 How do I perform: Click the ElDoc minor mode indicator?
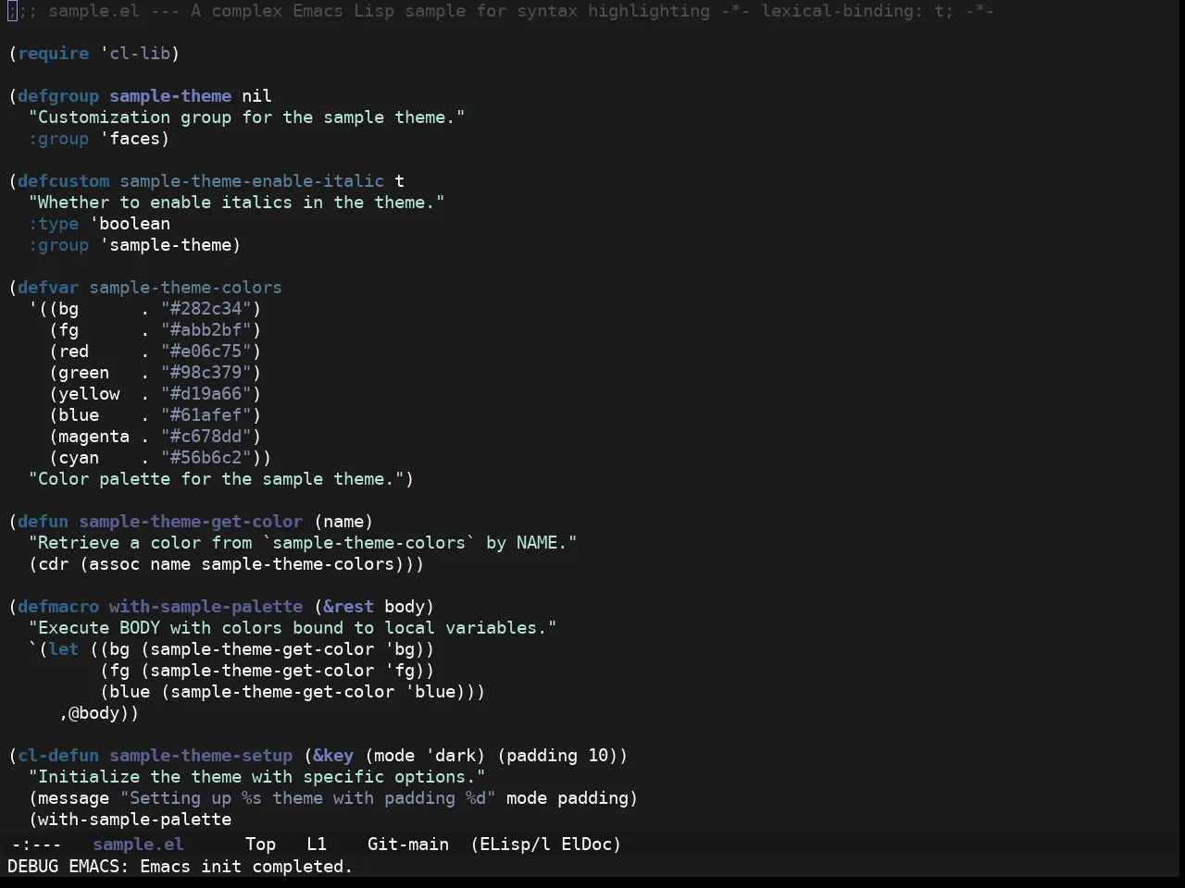click(x=592, y=844)
